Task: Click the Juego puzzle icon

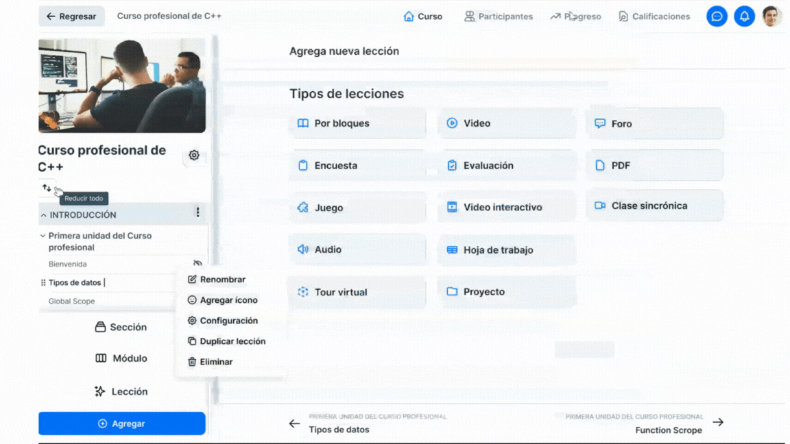Action: 303,208
